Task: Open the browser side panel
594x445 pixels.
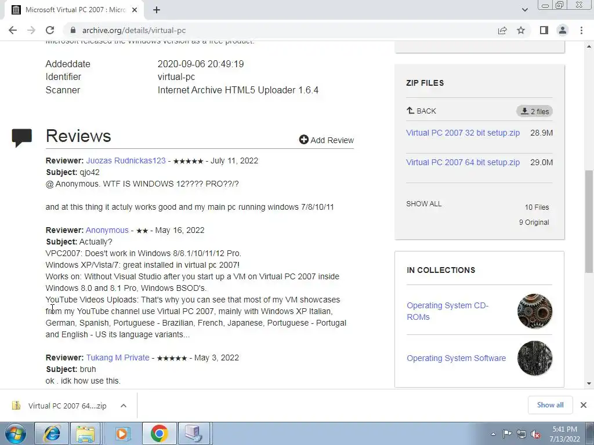Action: tap(544, 30)
